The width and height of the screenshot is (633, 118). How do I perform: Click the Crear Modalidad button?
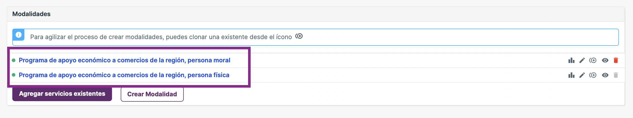click(x=152, y=94)
